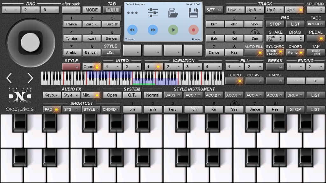This screenshot has width=326, height=183.
Task: Start playback with green play button
Action: [173, 30]
